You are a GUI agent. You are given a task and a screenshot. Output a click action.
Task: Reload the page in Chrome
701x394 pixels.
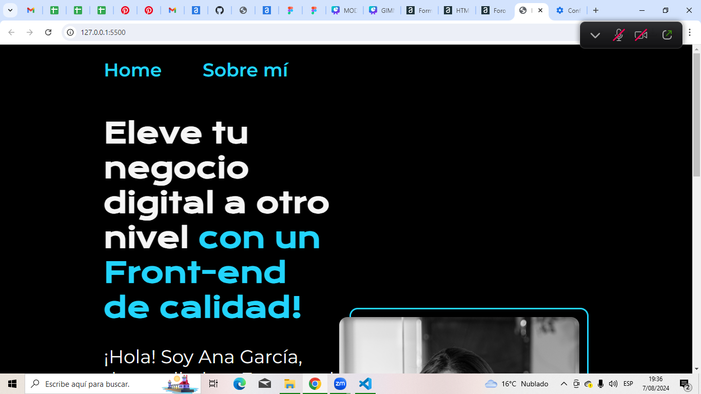48,32
